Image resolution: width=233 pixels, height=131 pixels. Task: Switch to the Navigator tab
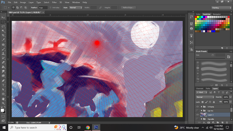click(217, 14)
